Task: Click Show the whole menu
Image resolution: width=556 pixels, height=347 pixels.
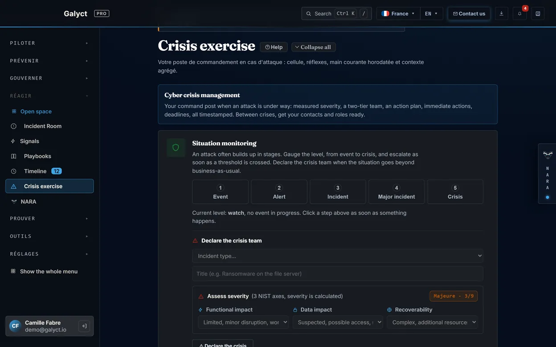Action: click(x=49, y=271)
